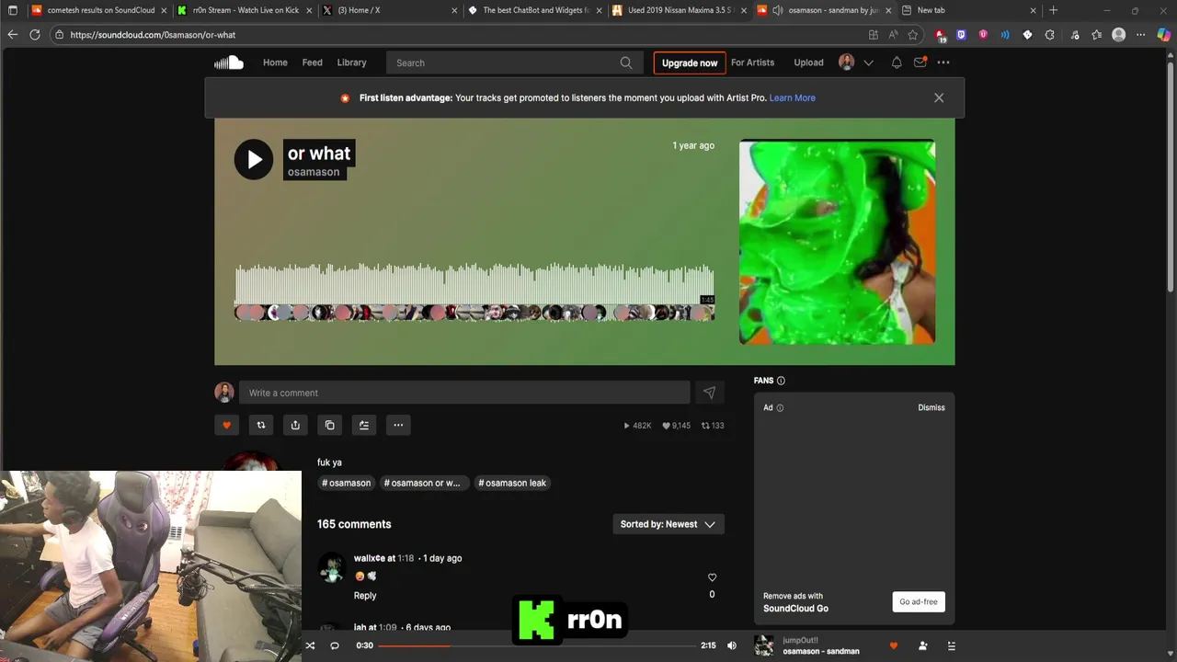Viewport: 1177px width, 662px height.
Task: Reply to walix¢e's comment
Action: 365,595
